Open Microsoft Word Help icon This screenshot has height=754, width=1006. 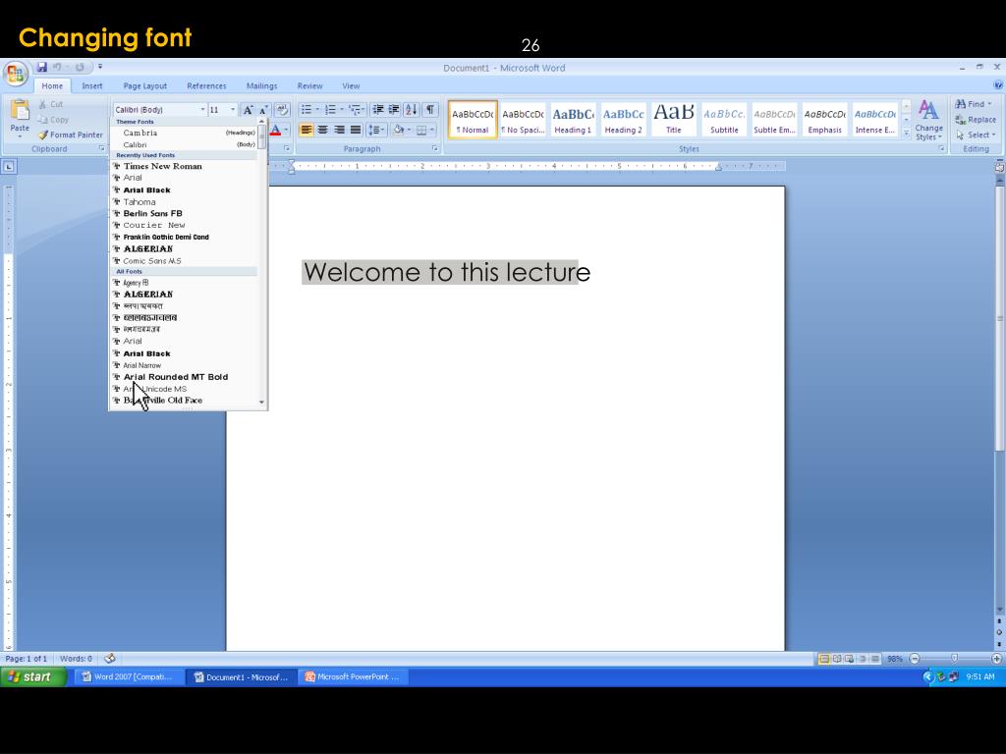click(998, 85)
